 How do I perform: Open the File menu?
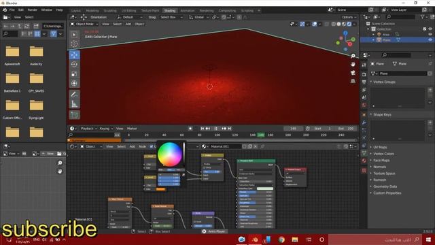tap(12, 10)
